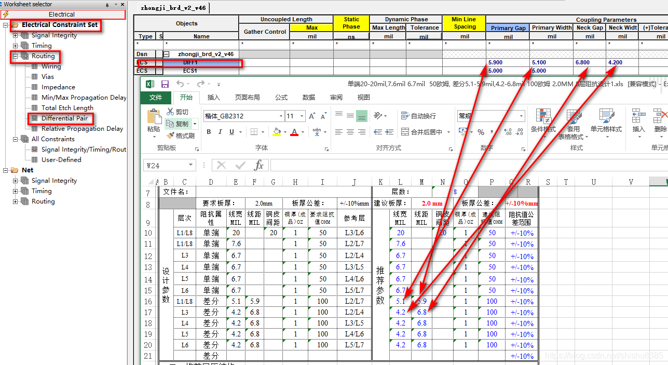Click the undo arrow in Excel
668x365 pixels.
180,84
